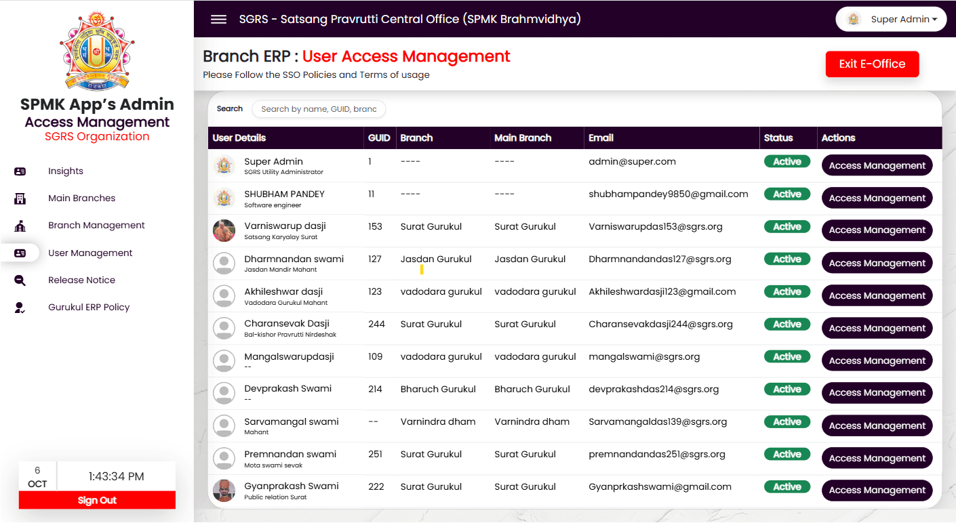This screenshot has height=523, width=956.
Task: Open the hamburger menu icon
Action: pyautogui.click(x=218, y=19)
